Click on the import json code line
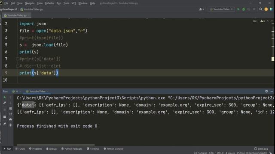The width and height of the screenshot is (275, 154). [x=33, y=24]
